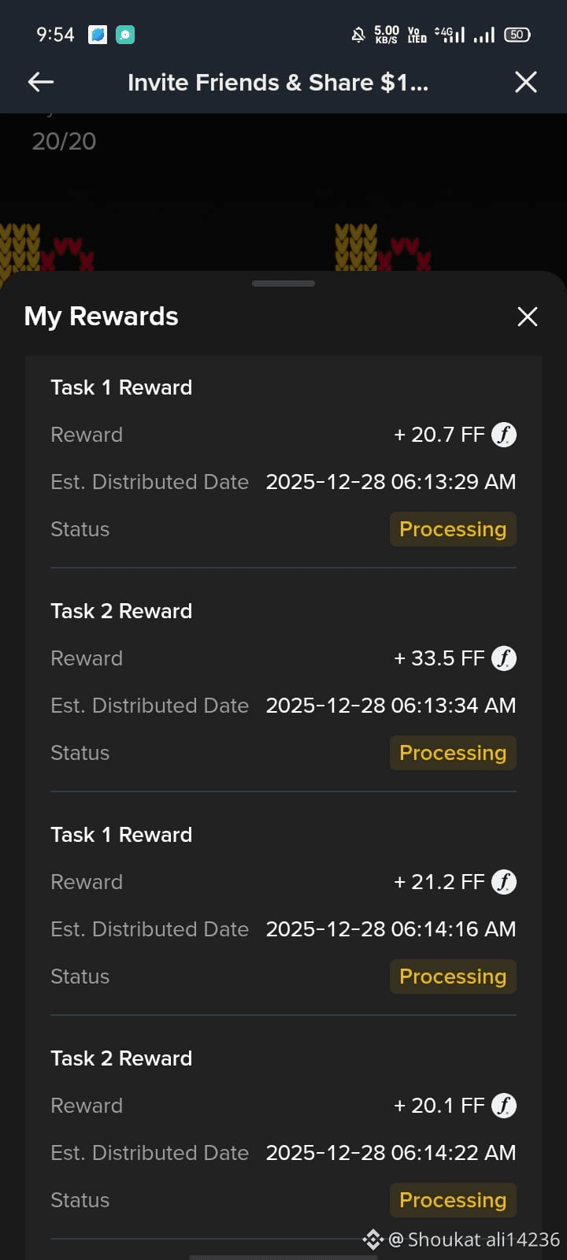Image resolution: width=567 pixels, height=1260 pixels.
Task: Tap Processing status of first Task 1 Reward
Action: pos(453,529)
